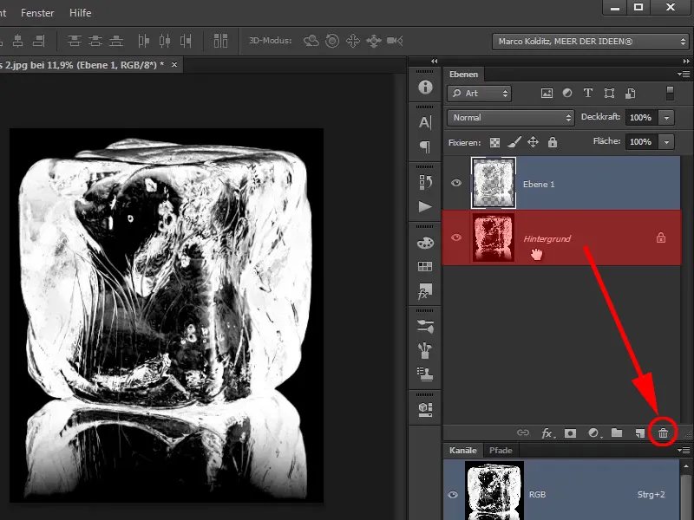Image resolution: width=694 pixels, height=520 pixels.
Task: Open the workspace dropdown Marco Kolditz
Action: [590, 42]
